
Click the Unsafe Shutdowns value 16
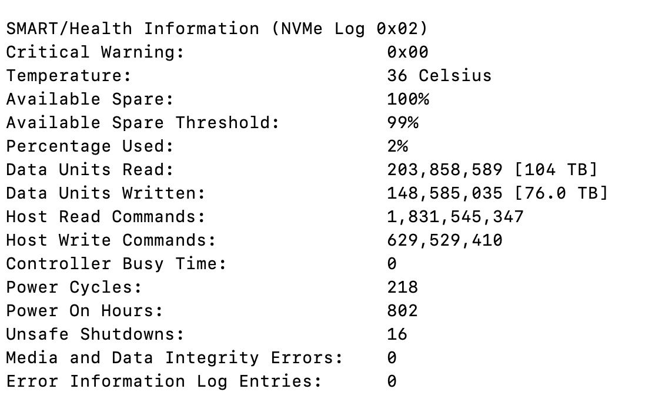(397, 334)
